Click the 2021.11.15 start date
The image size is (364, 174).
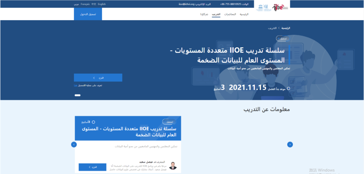click(247, 88)
